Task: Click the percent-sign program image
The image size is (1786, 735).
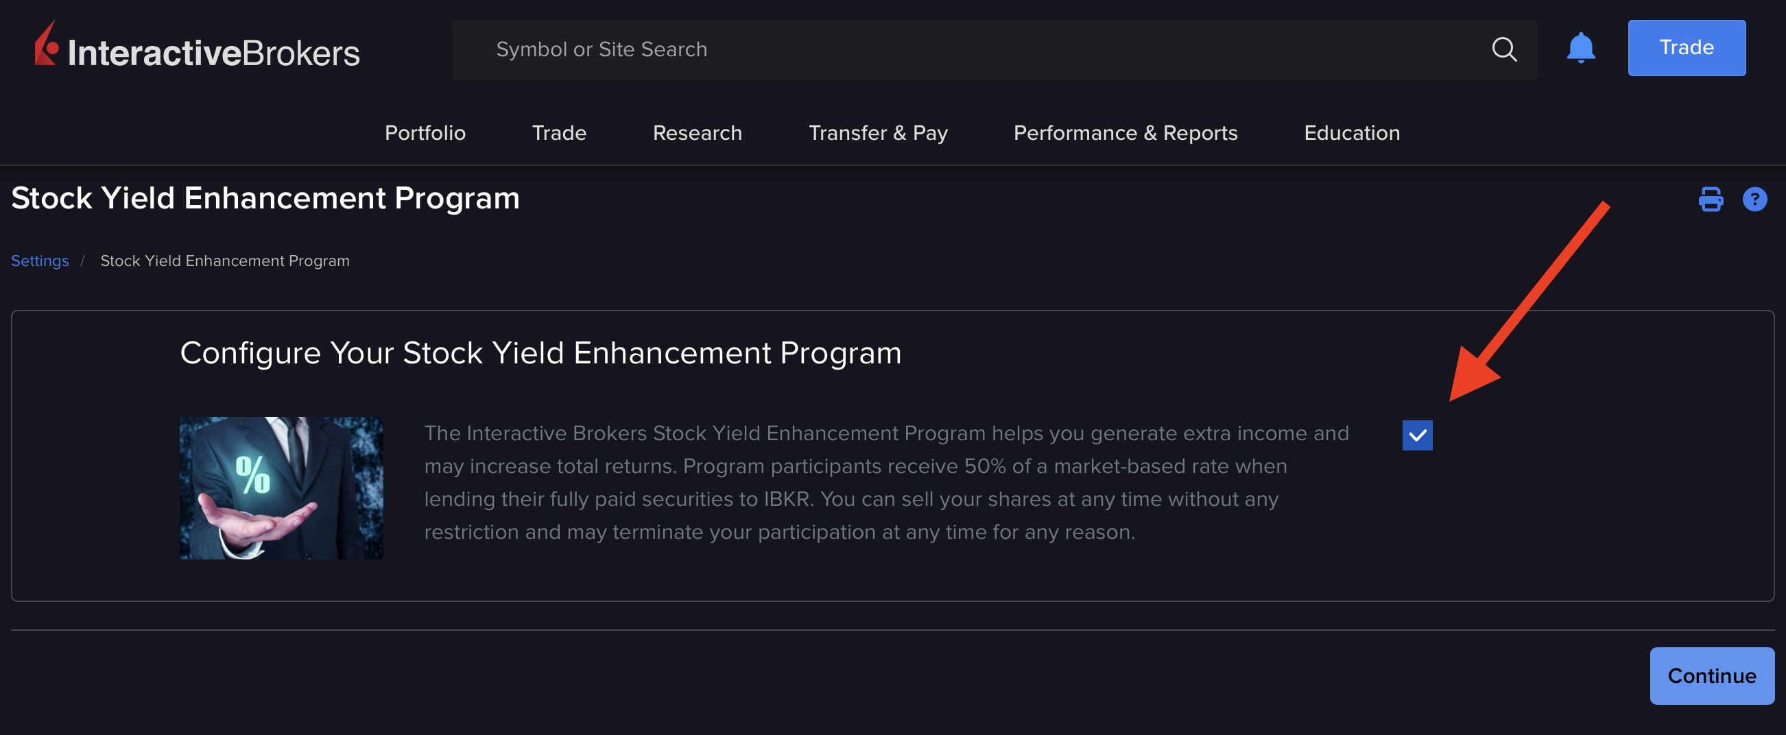Action: click(281, 487)
